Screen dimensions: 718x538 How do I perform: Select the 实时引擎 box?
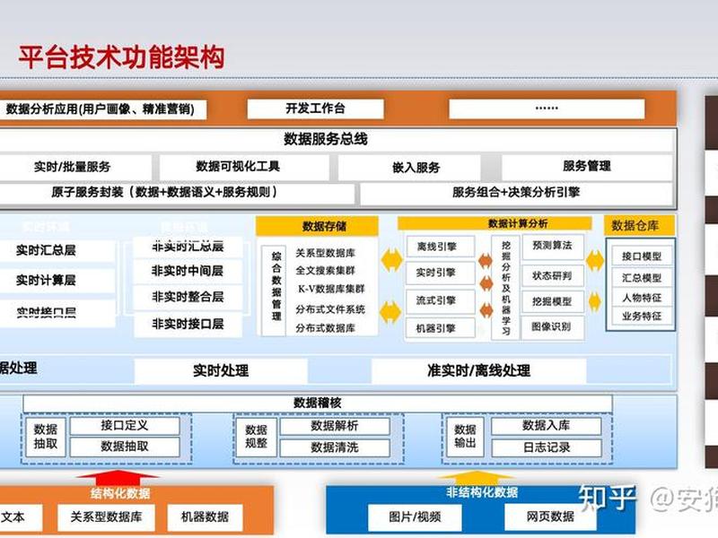(x=440, y=273)
